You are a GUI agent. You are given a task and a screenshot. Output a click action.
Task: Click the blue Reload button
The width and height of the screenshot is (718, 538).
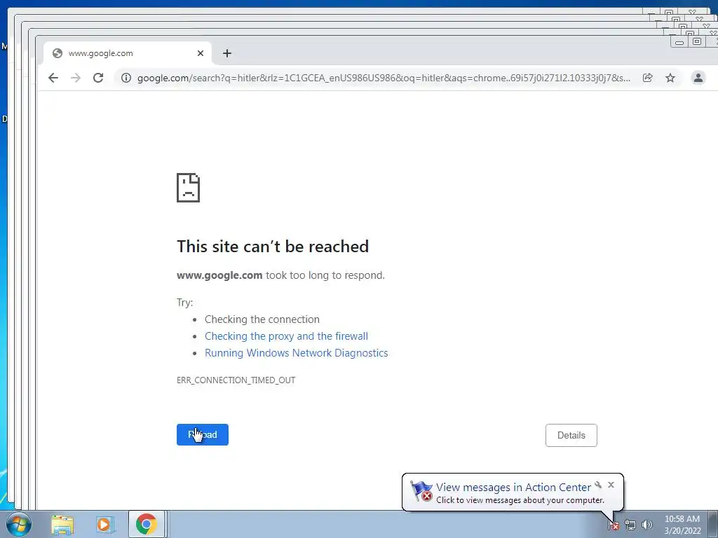coord(203,434)
